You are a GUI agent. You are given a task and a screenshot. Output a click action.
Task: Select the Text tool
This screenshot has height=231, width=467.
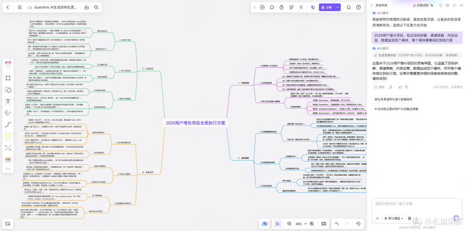(x=8, y=101)
